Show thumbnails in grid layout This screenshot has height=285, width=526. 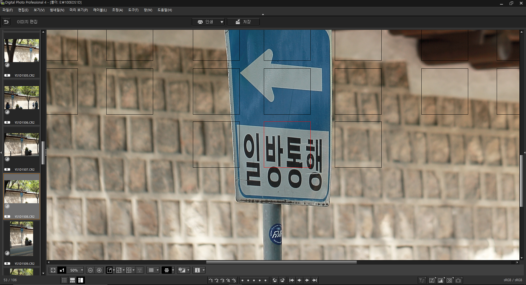click(64, 280)
